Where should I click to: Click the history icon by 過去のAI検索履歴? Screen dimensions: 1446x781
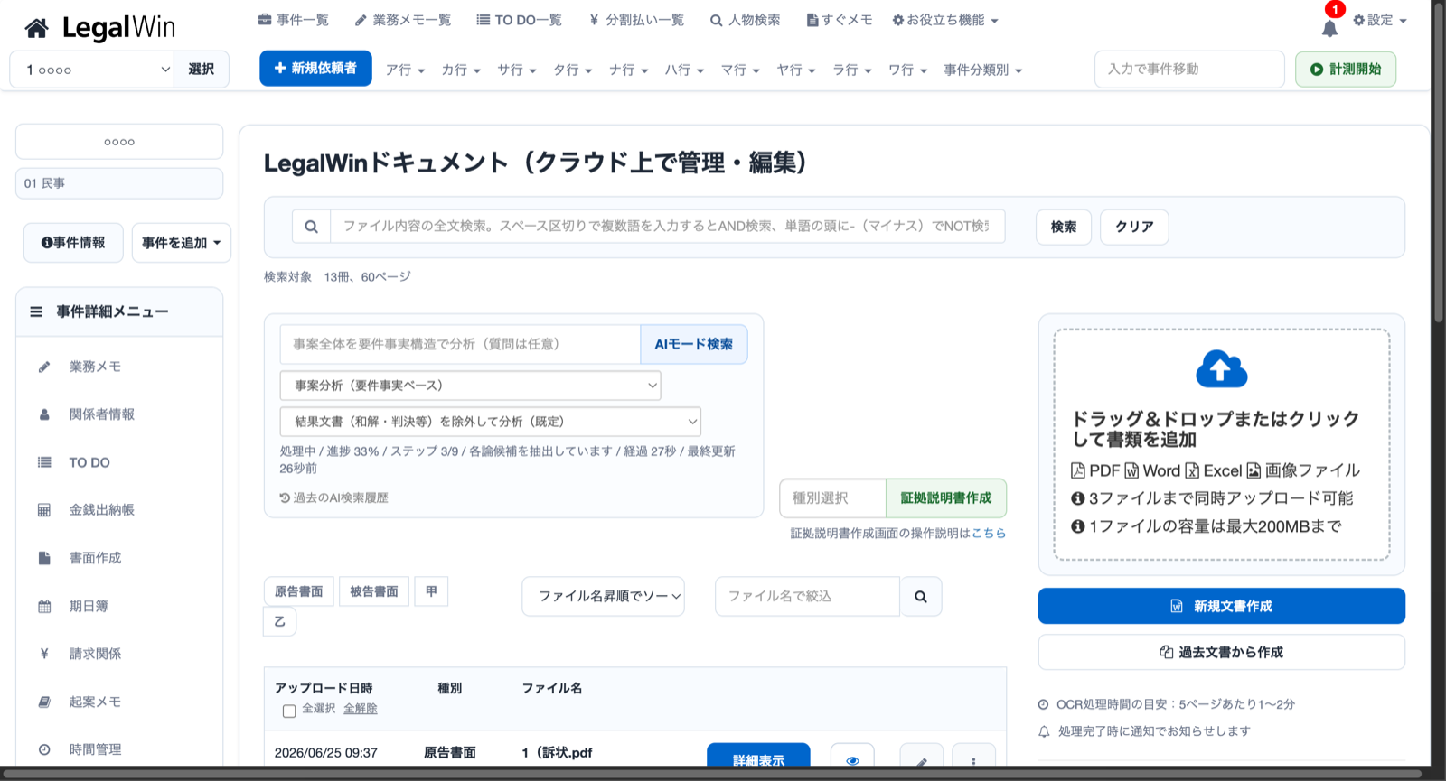285,497
